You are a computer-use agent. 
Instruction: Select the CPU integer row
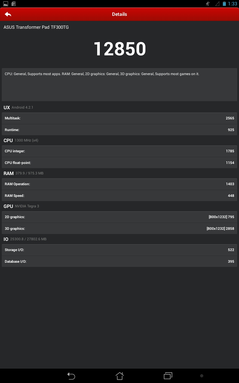(x=119, y=151)
